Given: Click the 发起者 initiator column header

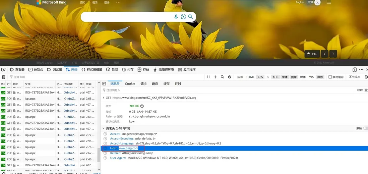Looking at the screenshot, I should pos(71,84).
